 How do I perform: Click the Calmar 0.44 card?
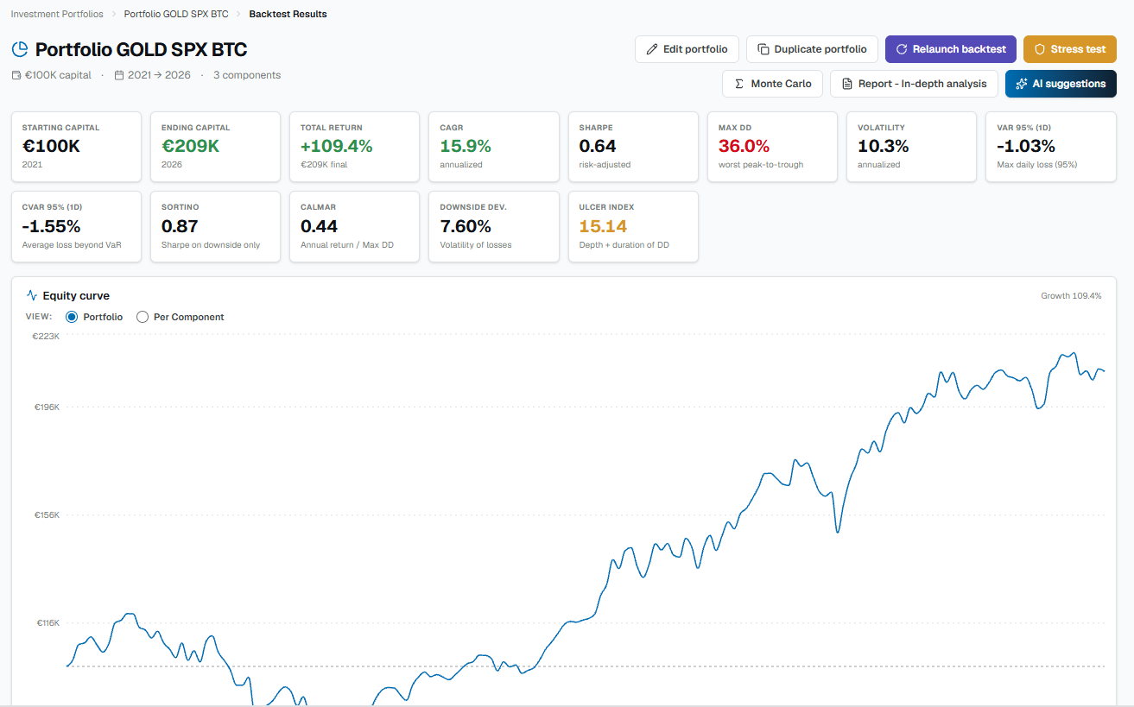pyautogui.click(x=354, y=227)
